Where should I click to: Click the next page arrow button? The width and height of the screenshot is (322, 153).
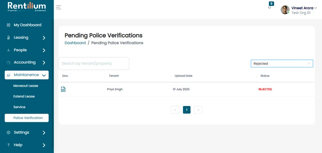tap(198, 110)
